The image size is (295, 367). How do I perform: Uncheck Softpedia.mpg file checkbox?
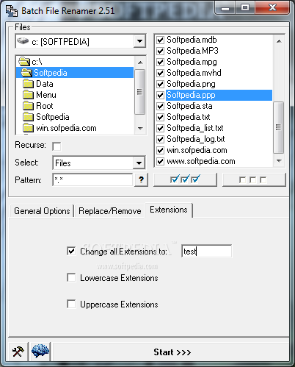click(160, 62)
